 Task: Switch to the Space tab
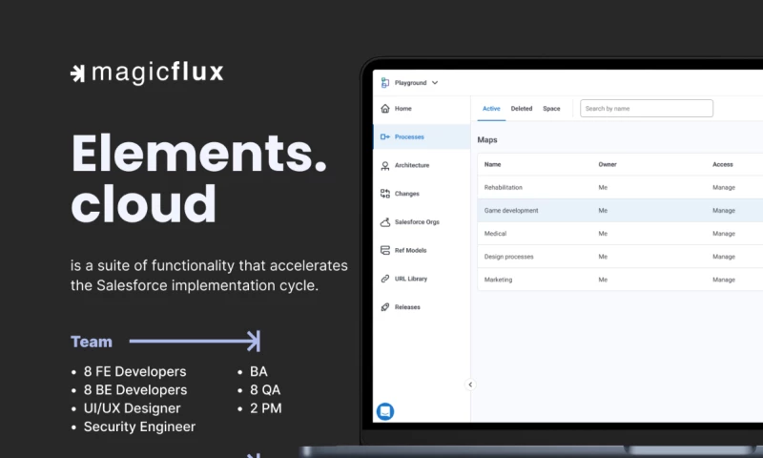[x=551, y=109]
